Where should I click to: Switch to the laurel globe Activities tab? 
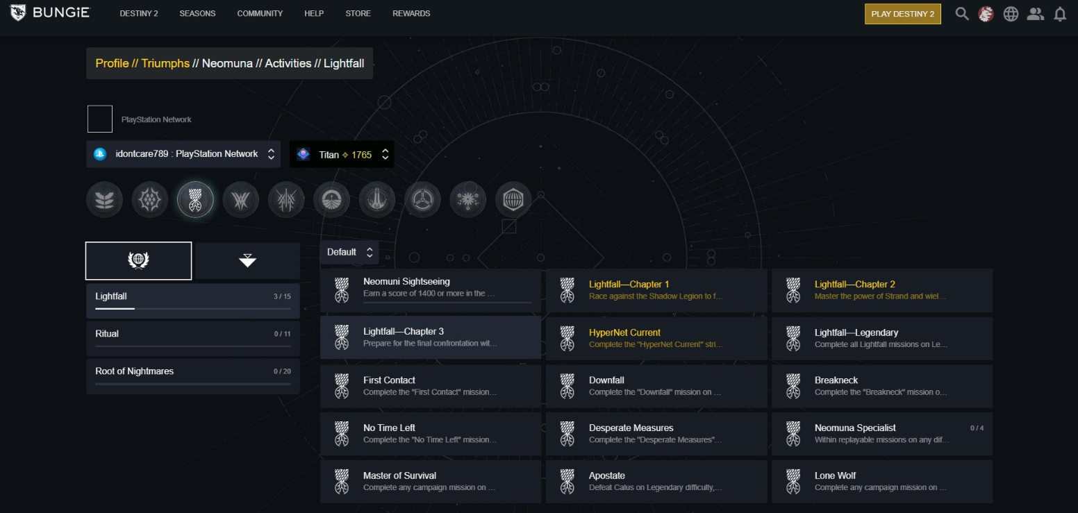pos(139,260)
